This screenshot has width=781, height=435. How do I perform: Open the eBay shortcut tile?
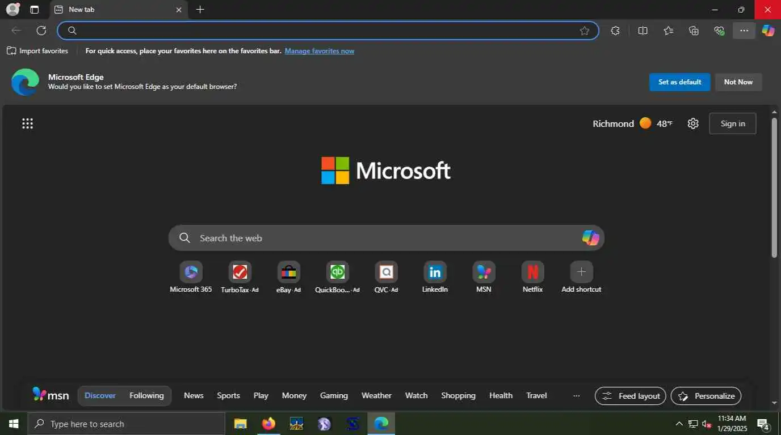pos(288,278)
